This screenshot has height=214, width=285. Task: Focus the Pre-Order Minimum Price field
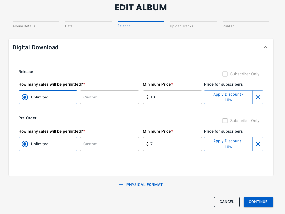point(172,144)
